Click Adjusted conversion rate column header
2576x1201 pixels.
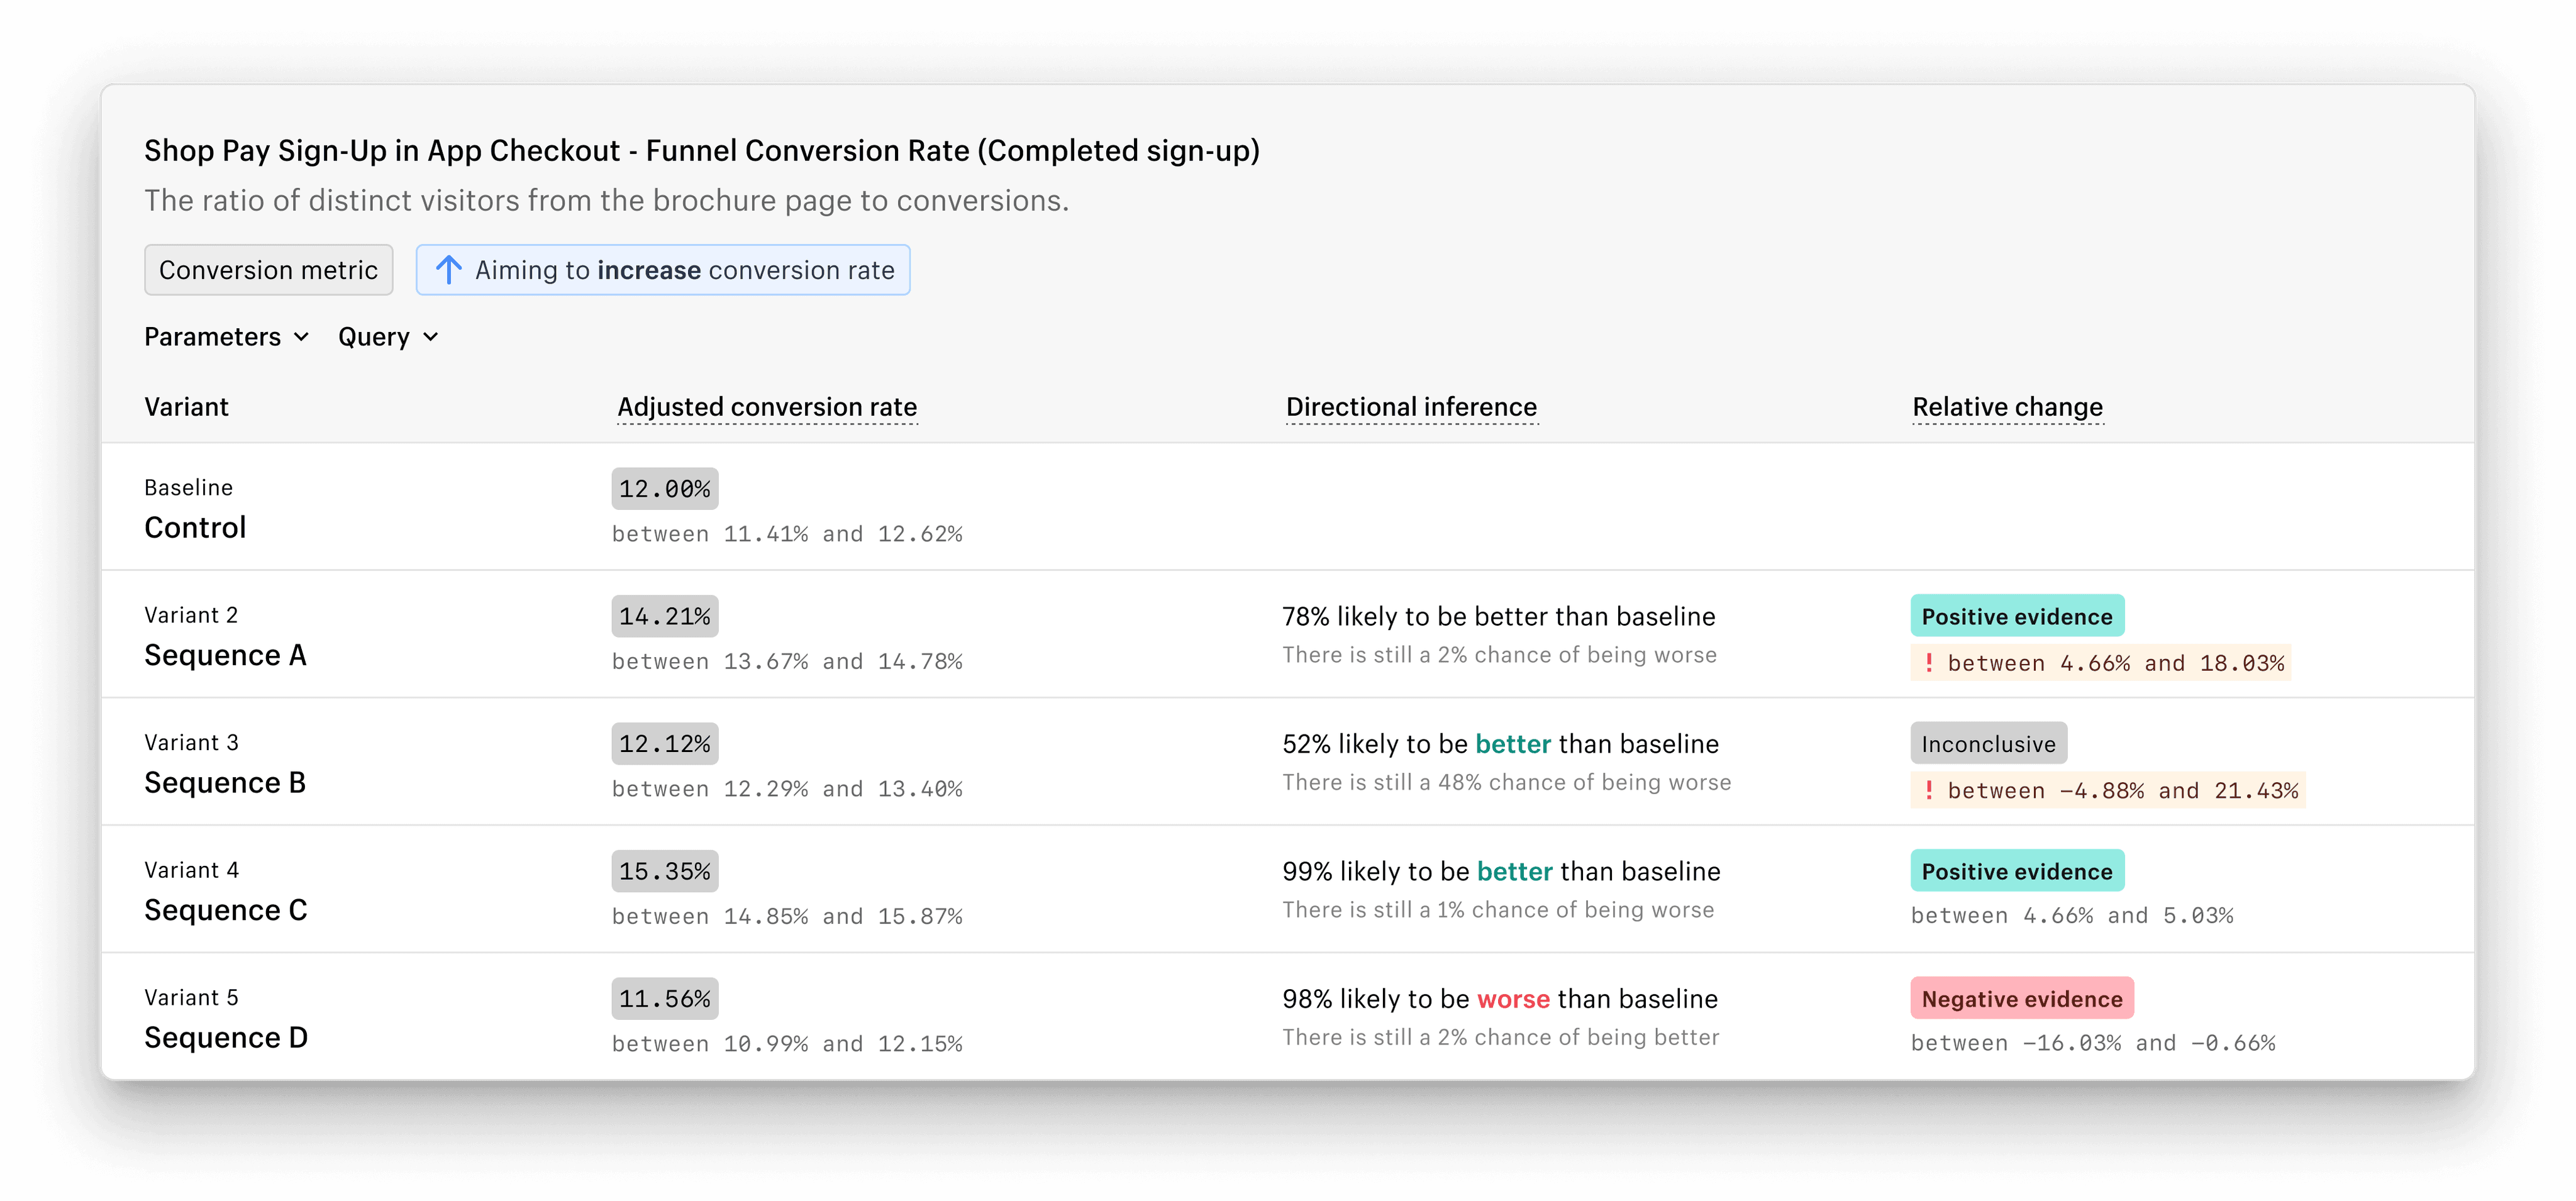[767, 407]
